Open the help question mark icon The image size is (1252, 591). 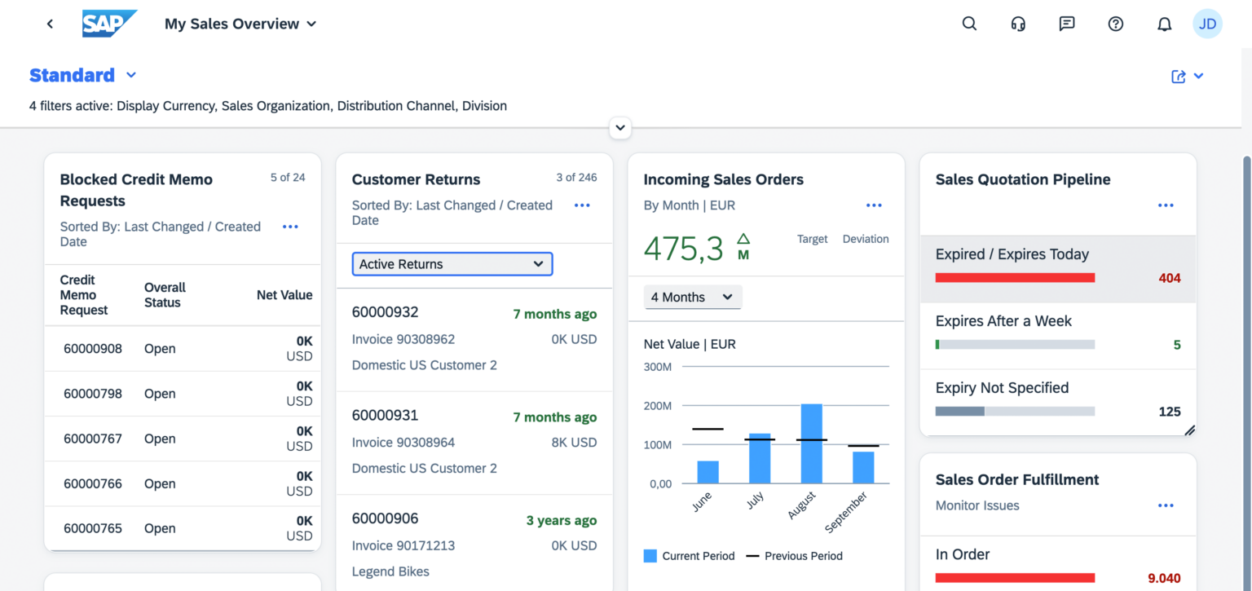[x=1116, y=24]
